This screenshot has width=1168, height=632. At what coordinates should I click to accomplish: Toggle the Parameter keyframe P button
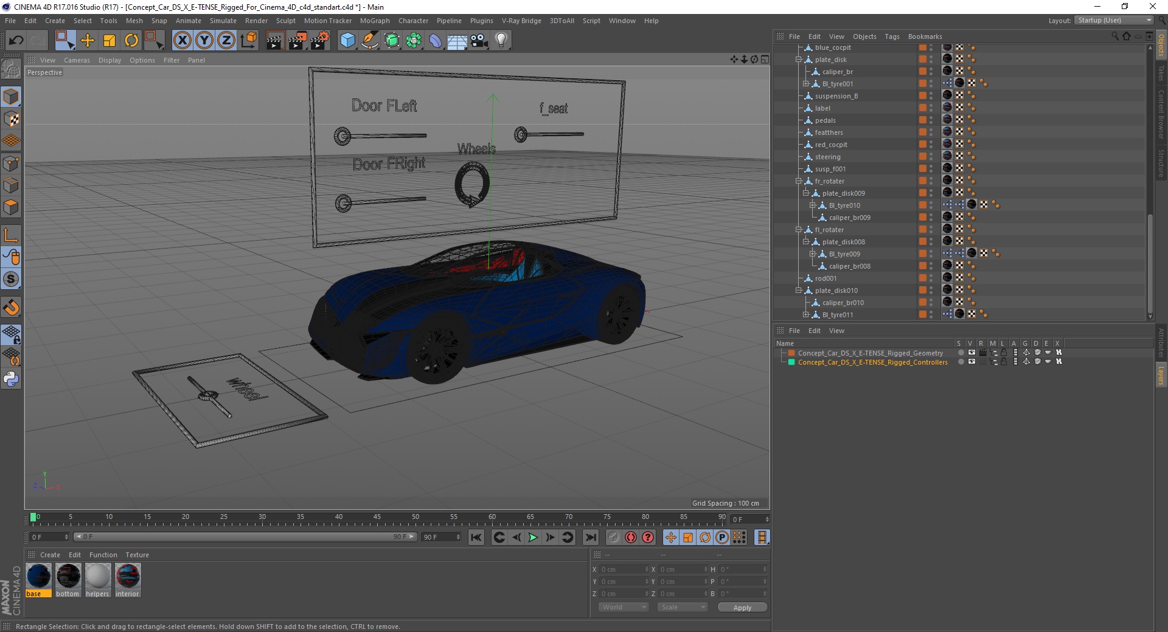(722, 537)
